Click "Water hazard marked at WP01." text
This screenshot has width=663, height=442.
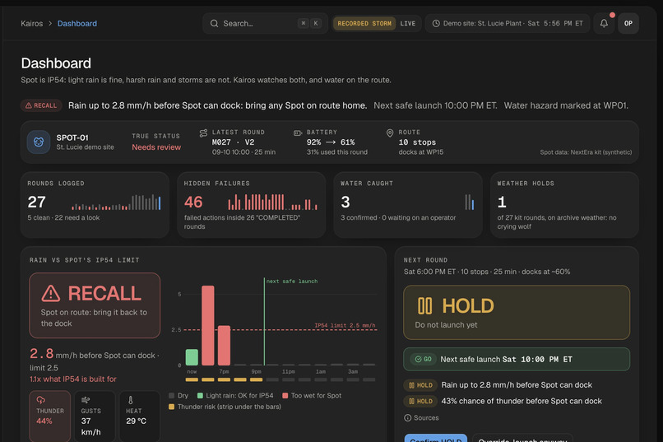click(x=566, y=105)
